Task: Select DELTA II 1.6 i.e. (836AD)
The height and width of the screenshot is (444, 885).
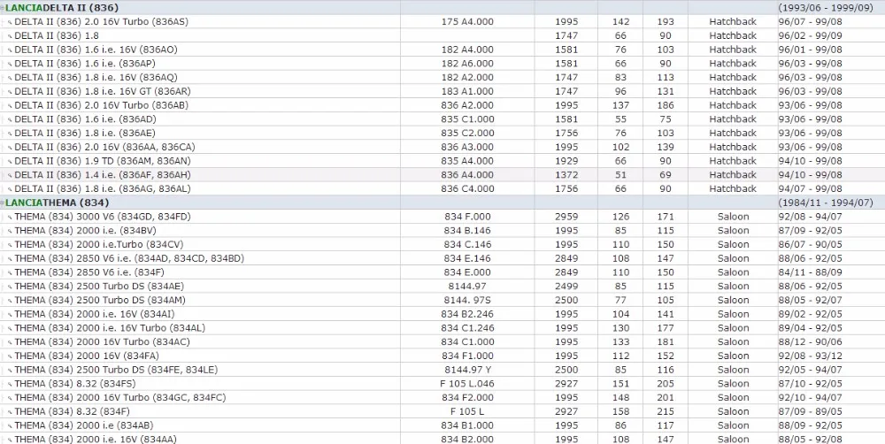Action: [85, 119]
